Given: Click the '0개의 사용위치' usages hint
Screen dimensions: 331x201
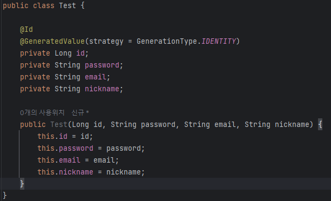Looking at the screenshot, I should click(x=42, y=112).
